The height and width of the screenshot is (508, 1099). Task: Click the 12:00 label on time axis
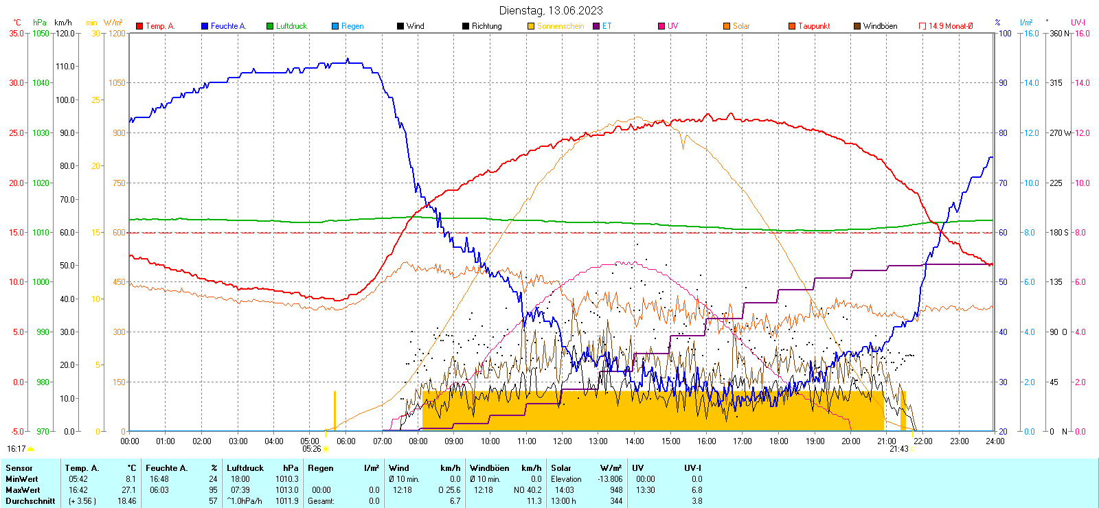562,441
